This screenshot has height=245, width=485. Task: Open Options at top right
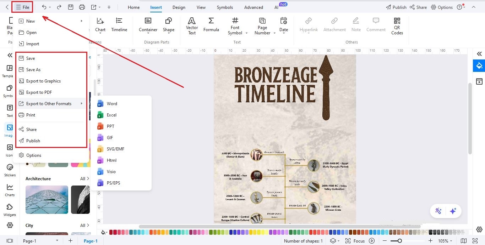[442, 7]
